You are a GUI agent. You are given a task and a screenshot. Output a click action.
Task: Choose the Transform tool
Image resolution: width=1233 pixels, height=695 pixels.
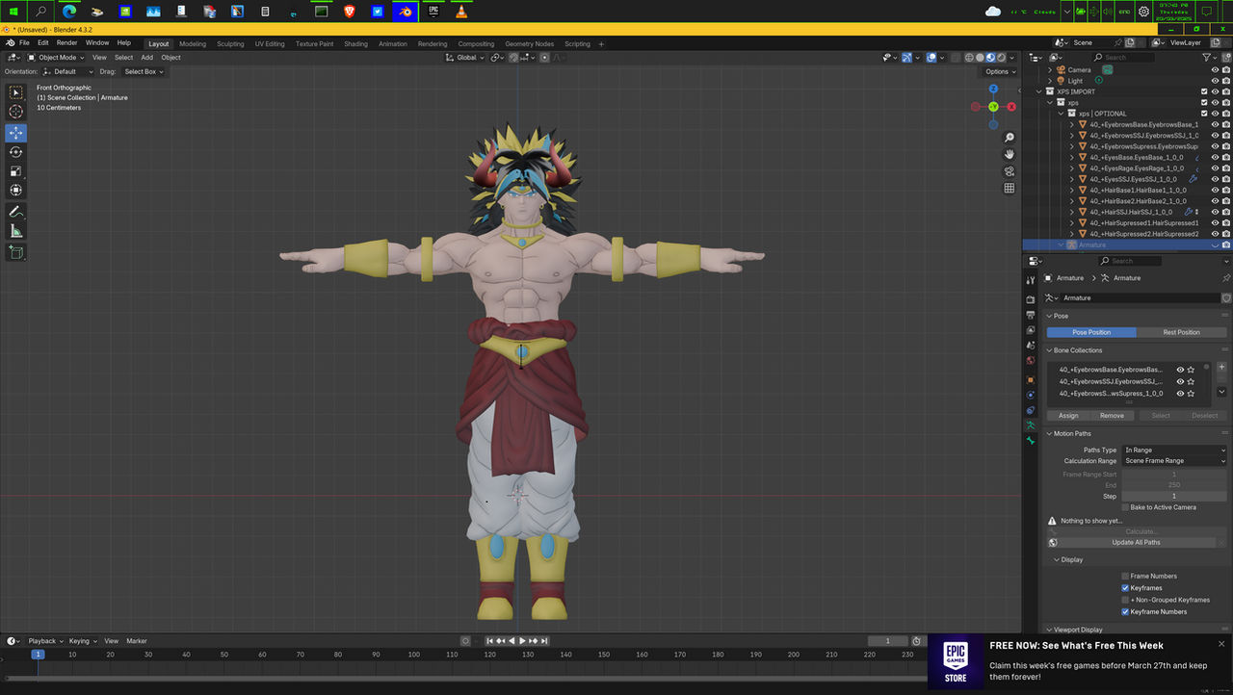pyautogui.click(x=15, y=191)
